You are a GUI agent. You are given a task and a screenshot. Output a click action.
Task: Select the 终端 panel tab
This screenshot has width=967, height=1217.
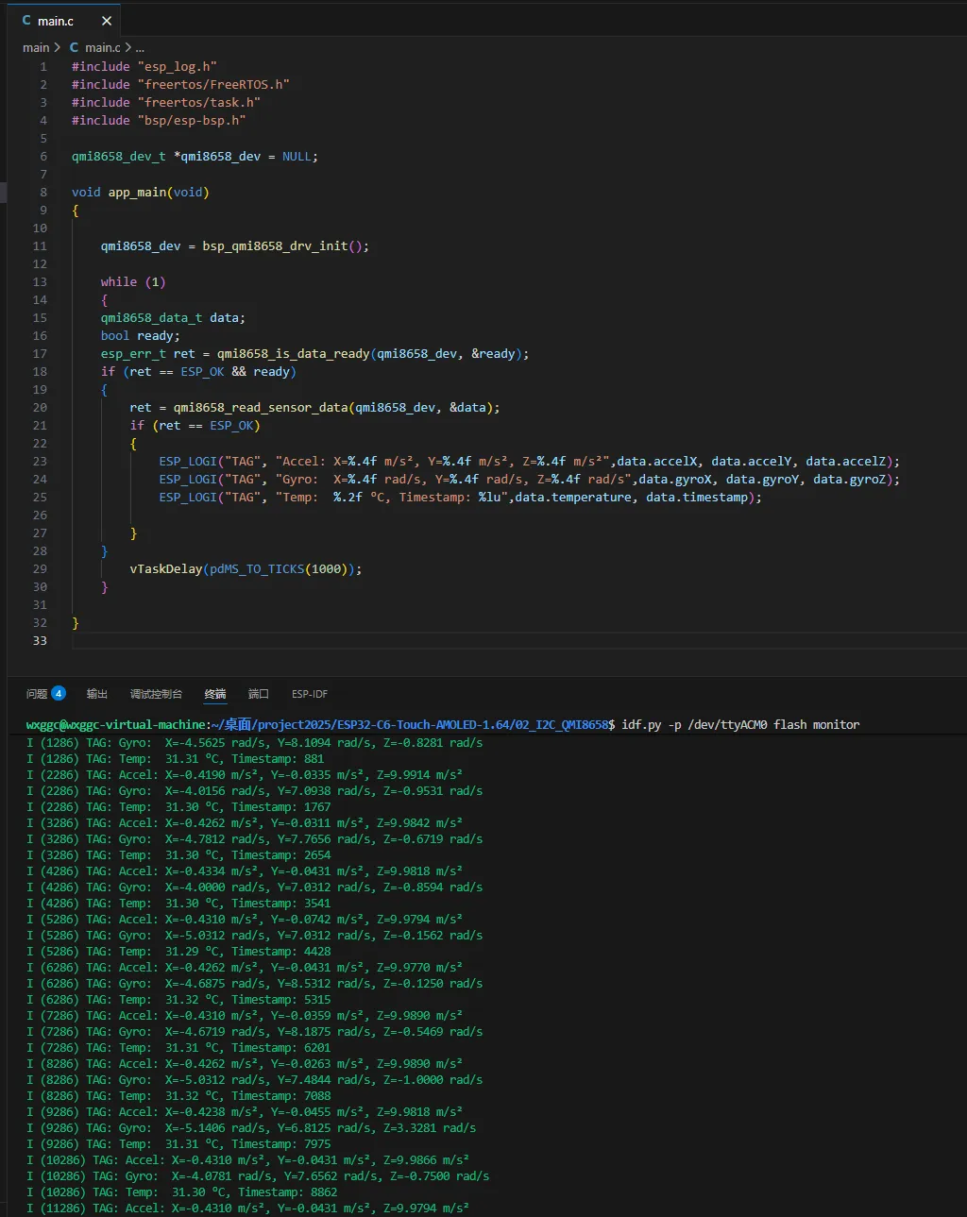[x=215, y=694]
